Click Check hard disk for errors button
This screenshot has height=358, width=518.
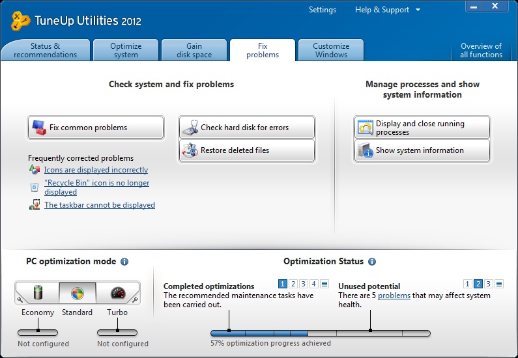pyautogui.click(x=247, y=128)
